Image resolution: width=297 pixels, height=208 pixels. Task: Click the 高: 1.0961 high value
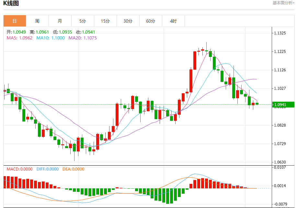(39, 32)
